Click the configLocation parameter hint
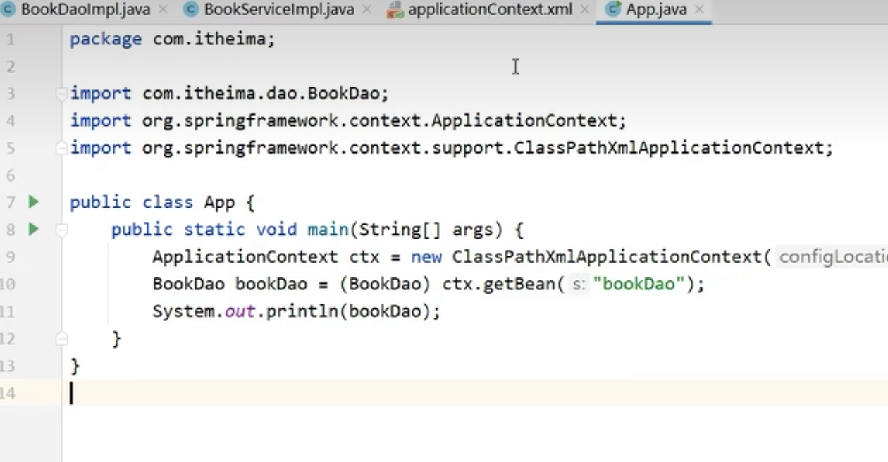 [x=832, y=257]
